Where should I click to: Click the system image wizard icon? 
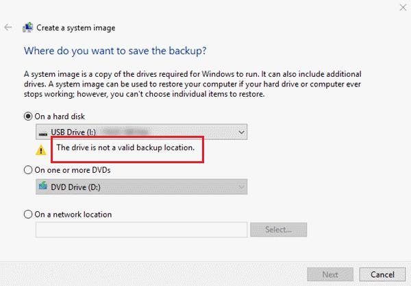click(28, 28)
